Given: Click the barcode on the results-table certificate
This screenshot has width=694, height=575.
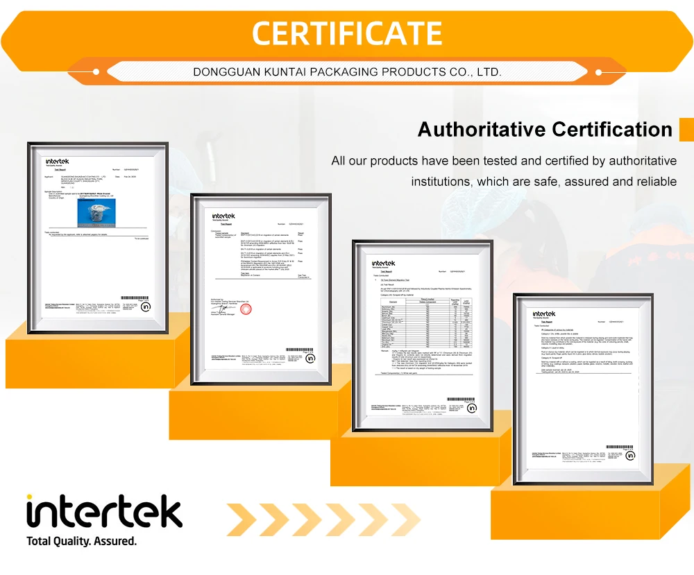Looking at the screenshot, I should (x=461, y=399).
